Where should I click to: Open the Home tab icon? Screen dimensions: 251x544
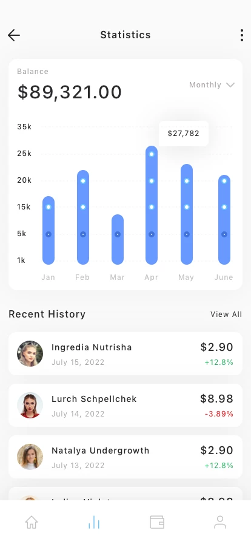point(31,522)
